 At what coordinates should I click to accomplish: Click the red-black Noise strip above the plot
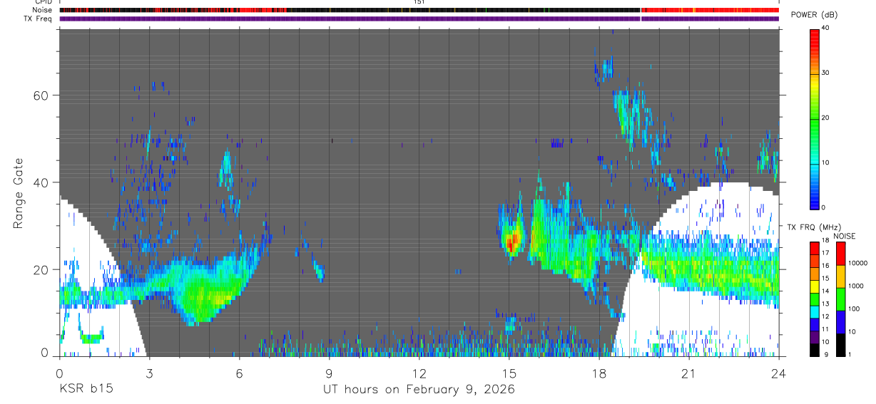click(419, 11)
